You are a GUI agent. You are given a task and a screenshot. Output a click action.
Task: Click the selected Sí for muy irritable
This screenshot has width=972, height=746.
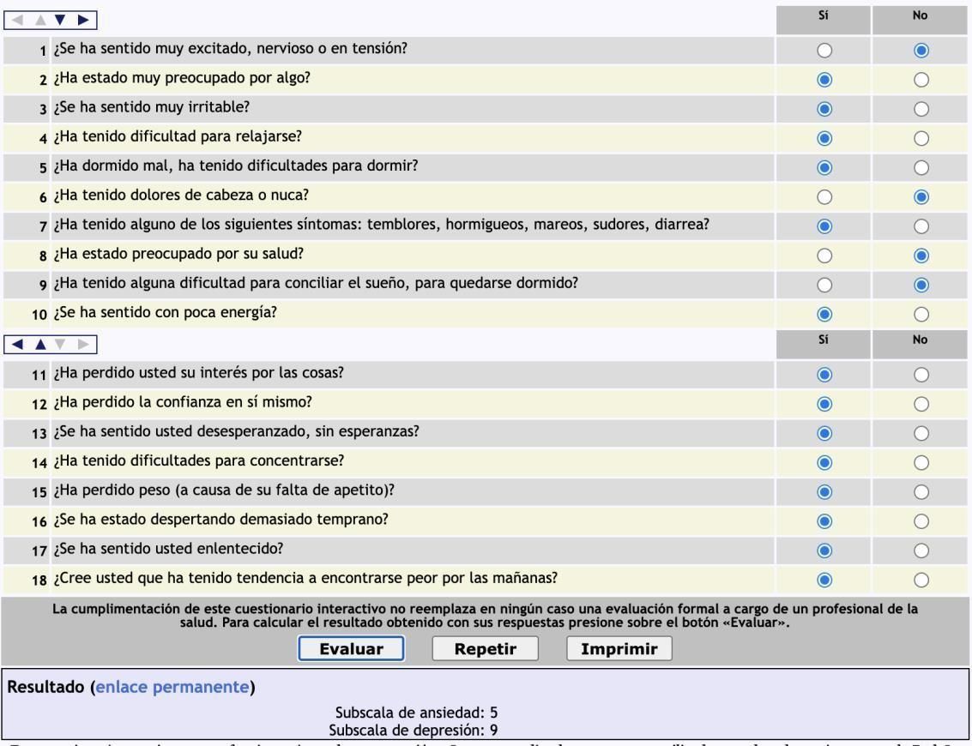point(824,109)
